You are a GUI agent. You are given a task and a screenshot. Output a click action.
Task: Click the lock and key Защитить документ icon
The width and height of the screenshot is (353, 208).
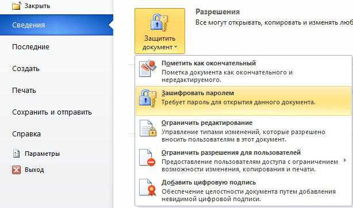tap(159, 22)
